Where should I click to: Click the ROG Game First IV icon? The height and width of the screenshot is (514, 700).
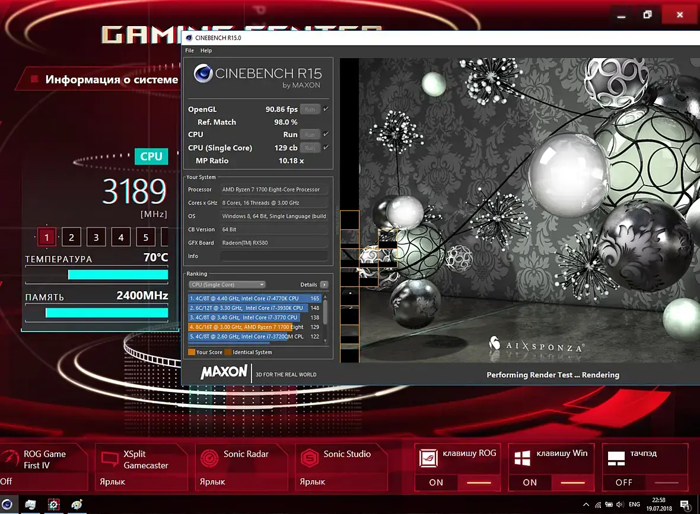click(10, 459)
